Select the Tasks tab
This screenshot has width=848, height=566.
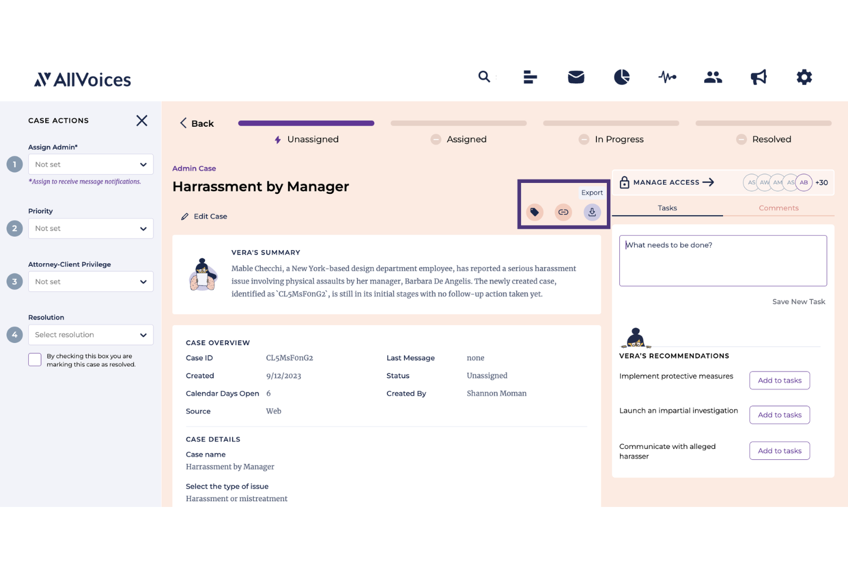pos(667,208)
